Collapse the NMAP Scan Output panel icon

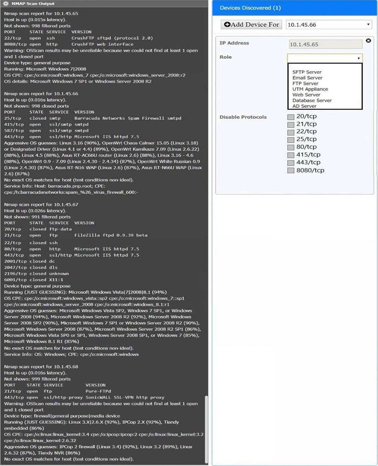pos(6,3)
